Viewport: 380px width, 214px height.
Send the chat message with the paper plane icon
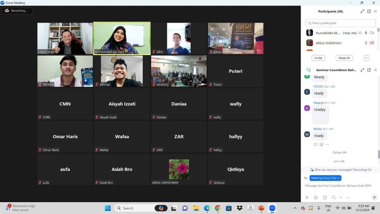(x=374, y=197)
